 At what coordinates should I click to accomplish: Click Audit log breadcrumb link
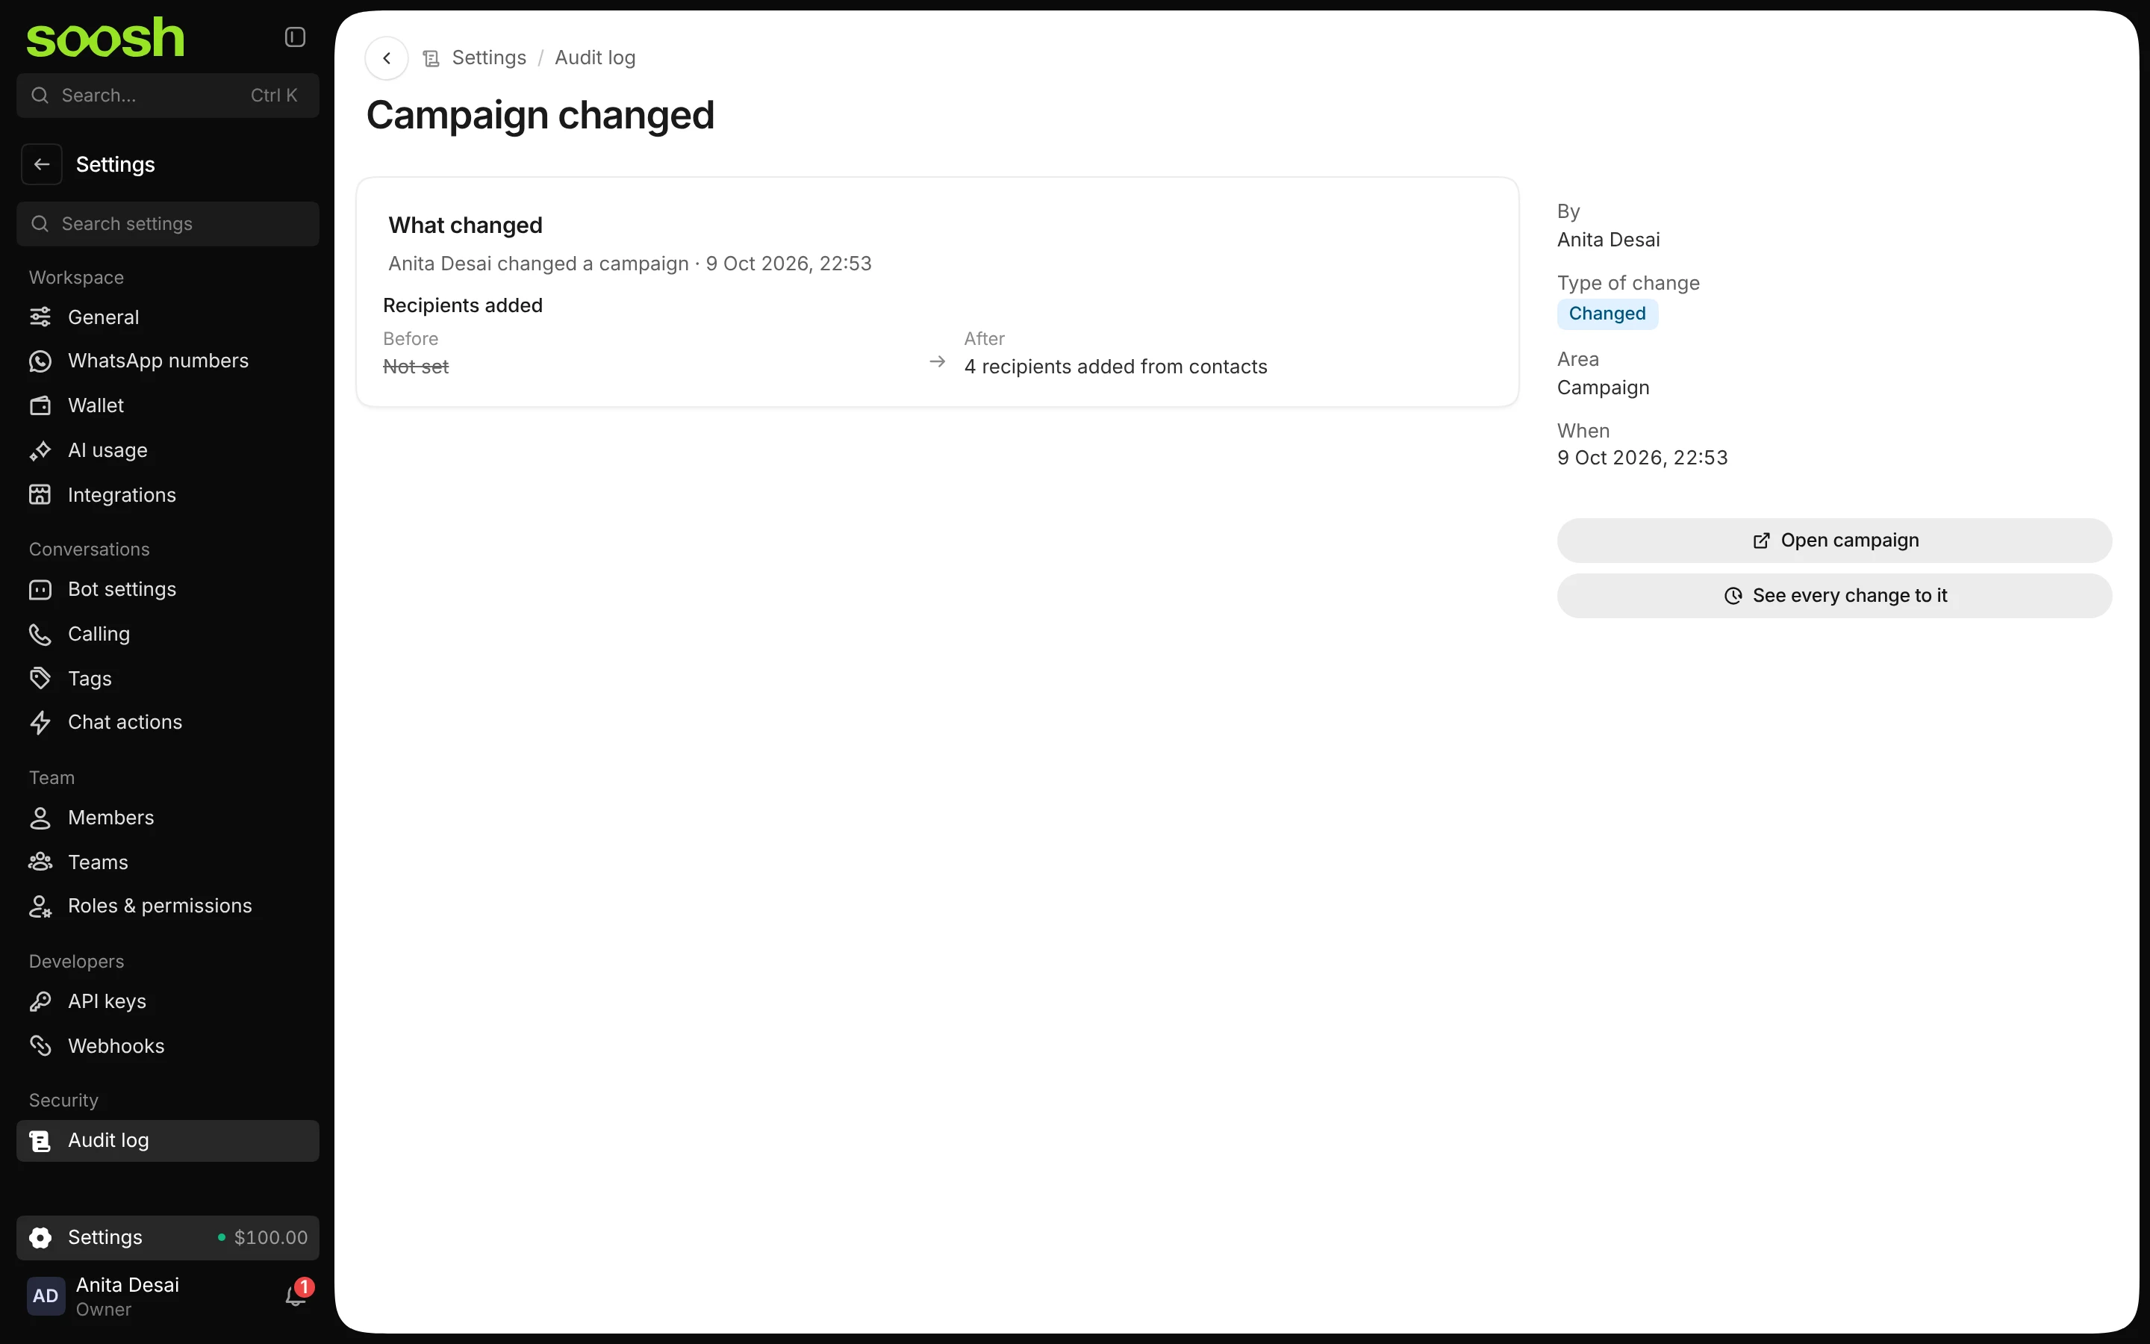[x=595, y=57]
